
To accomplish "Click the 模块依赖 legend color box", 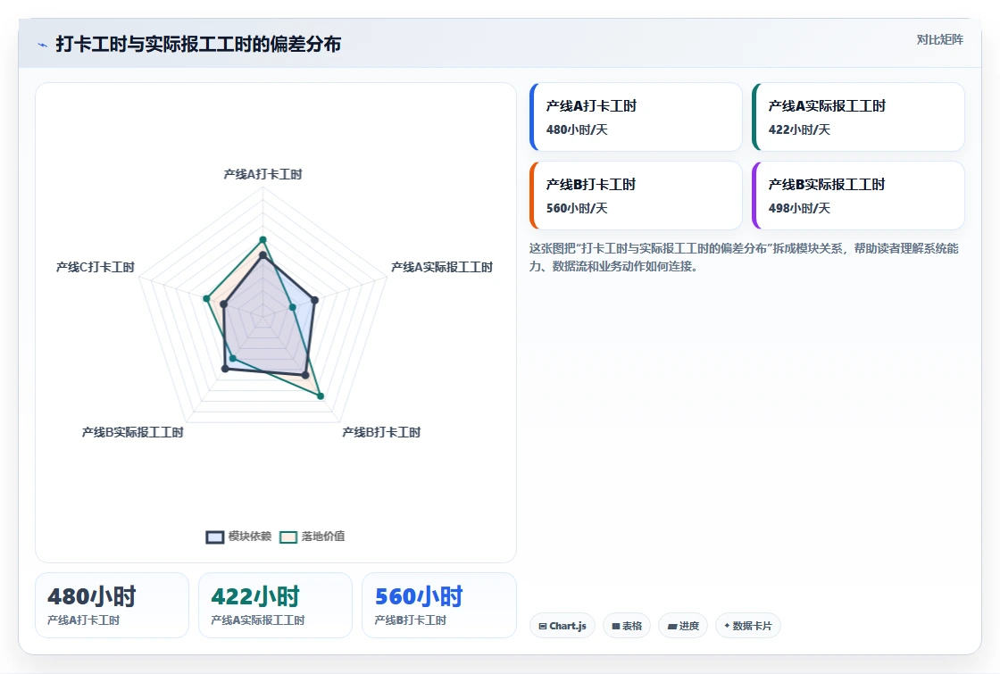I will 215,537.
